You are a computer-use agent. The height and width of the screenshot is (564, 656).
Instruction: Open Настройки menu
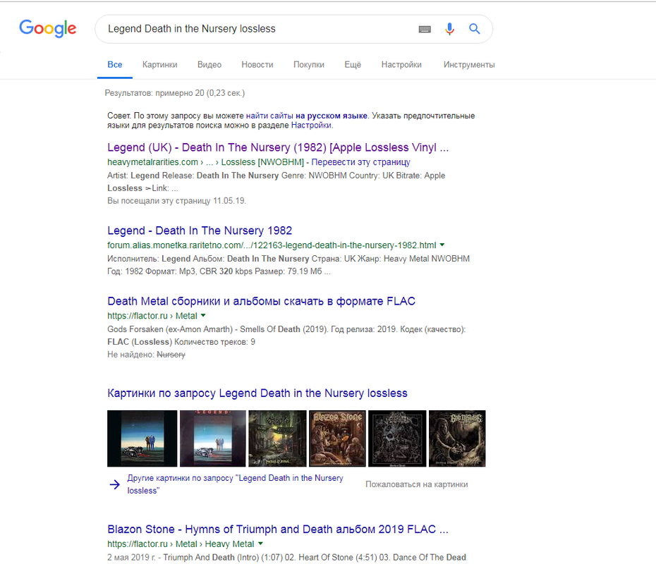click(401, 65)
